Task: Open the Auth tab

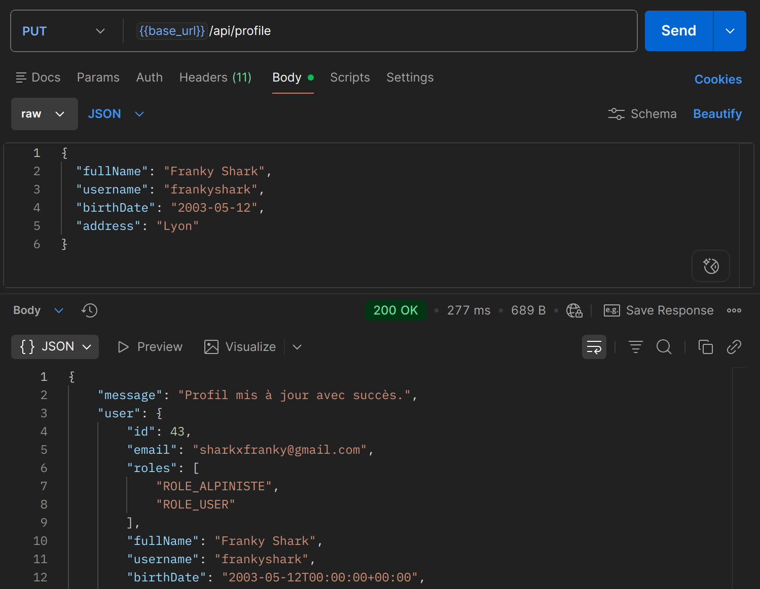Action: point(150,77)
